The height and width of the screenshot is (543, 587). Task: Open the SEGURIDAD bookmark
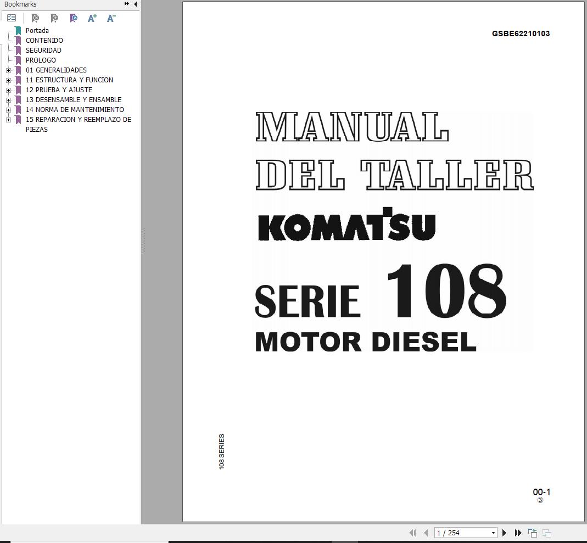pyautogui.click(x=43, y=50)
